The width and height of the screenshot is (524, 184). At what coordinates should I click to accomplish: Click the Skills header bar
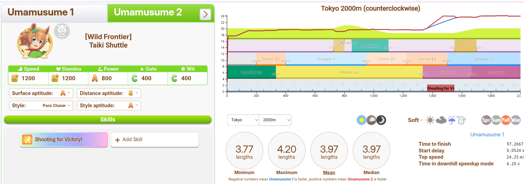click(108, 119)
